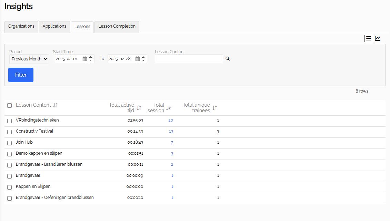The image size is (390, 221).
Task: Click the blue Filter button
Action: point(21,75)
